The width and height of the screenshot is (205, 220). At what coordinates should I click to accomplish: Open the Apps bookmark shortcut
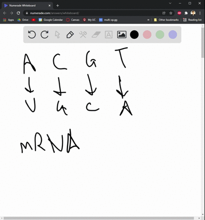[x=9, y=20]
